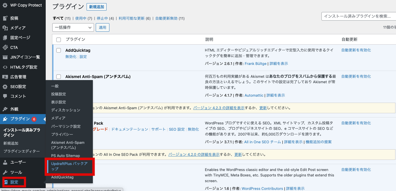The image size is (396, 191).
Task: Open インストール済みプラグイン submenu item
Action: [22, 132]
